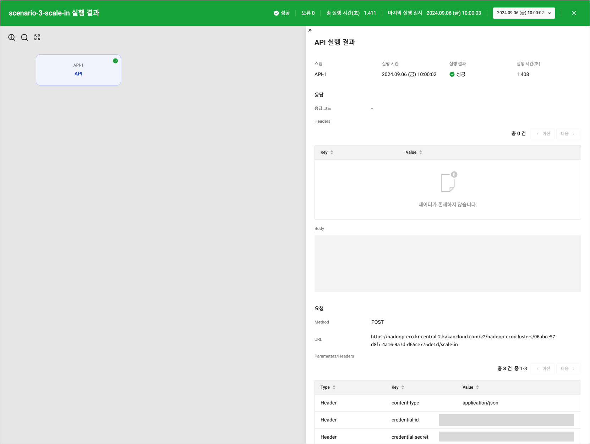Click the execution result success icon
Image resolution: width=590 pixels, height=444 pixels.
click(x=452, y=74)
